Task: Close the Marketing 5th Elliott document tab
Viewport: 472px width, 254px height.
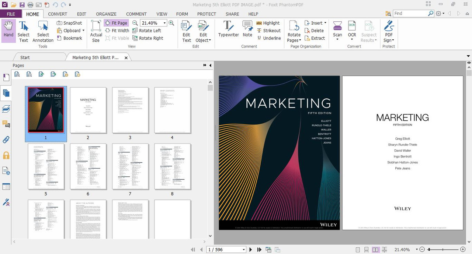Action: [126, 58]
